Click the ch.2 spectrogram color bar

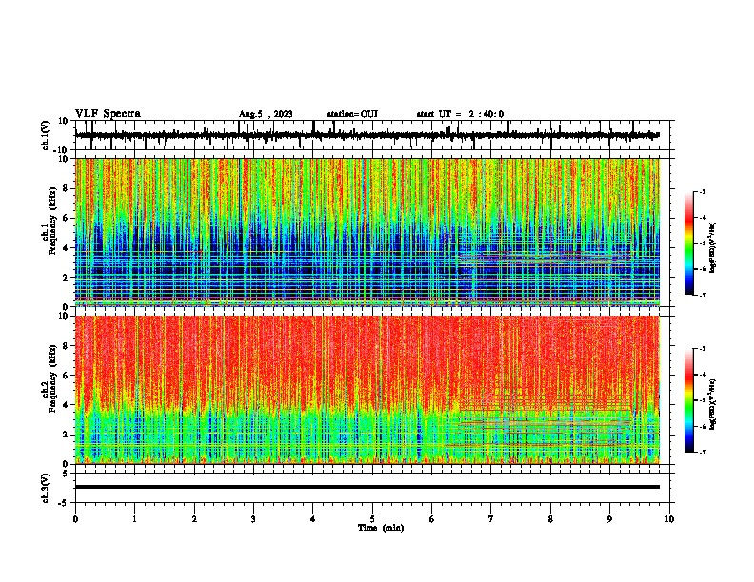click(689, 400)
